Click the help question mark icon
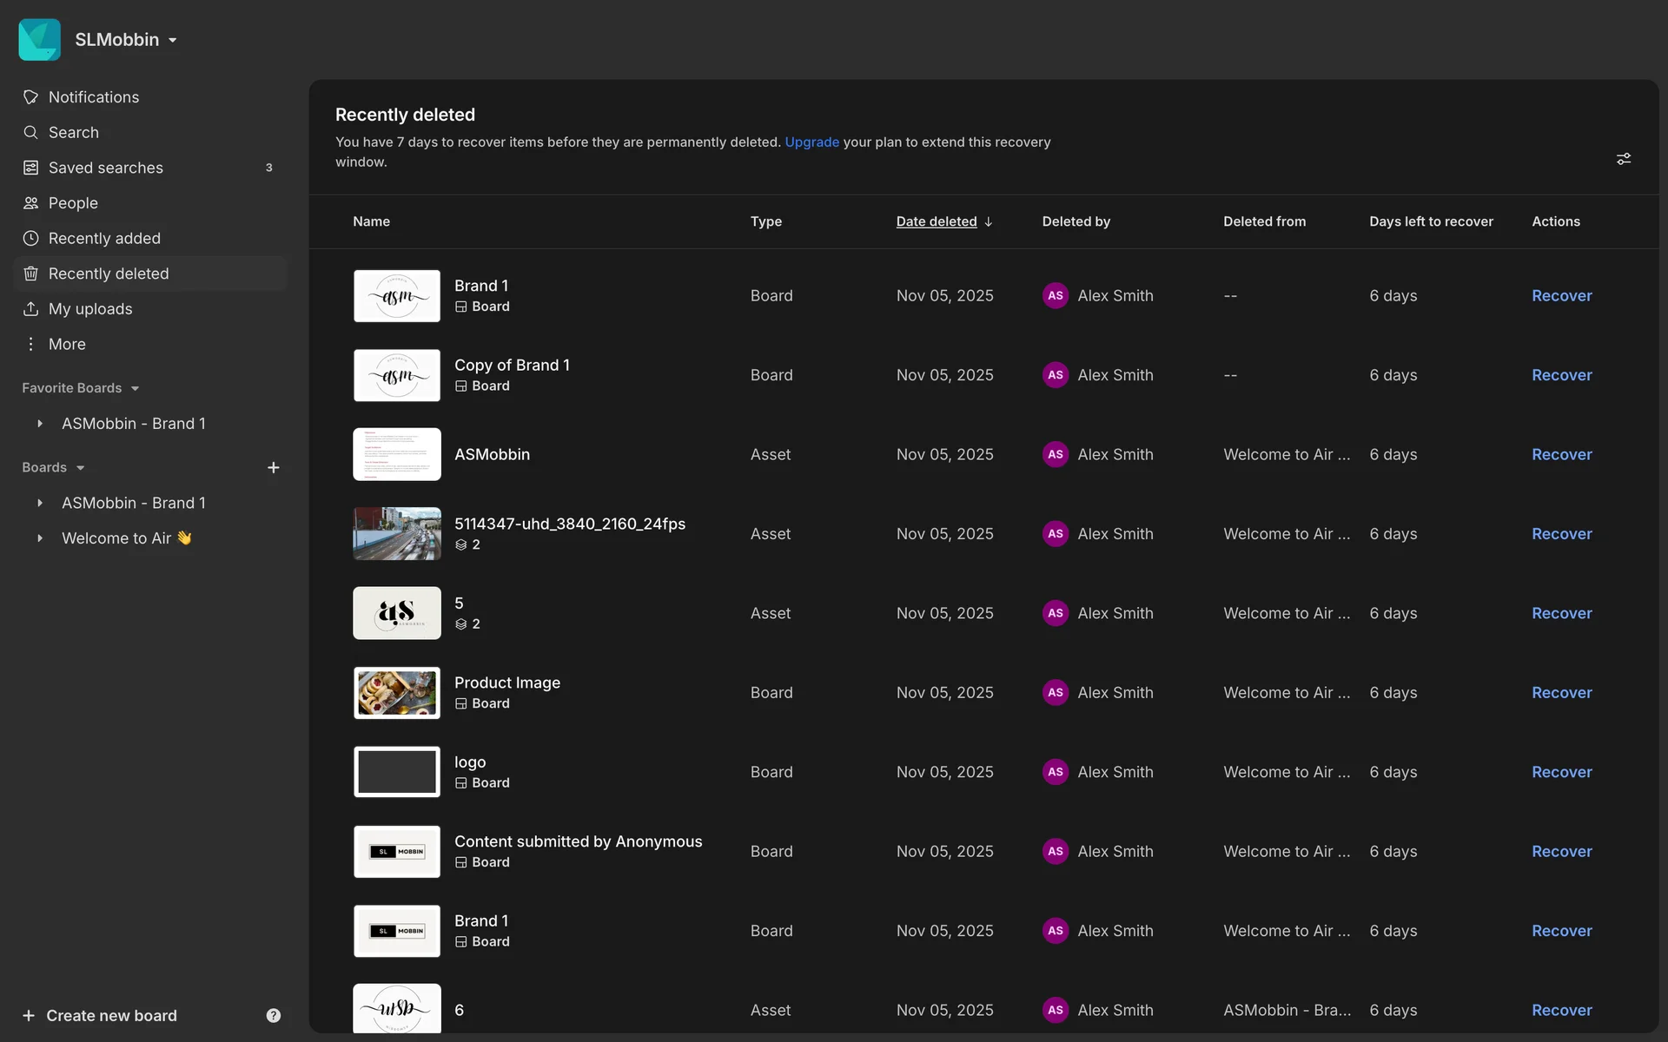This screenshot has height=1042, width=1668. pyautogui.click(x=273, y=1015)
